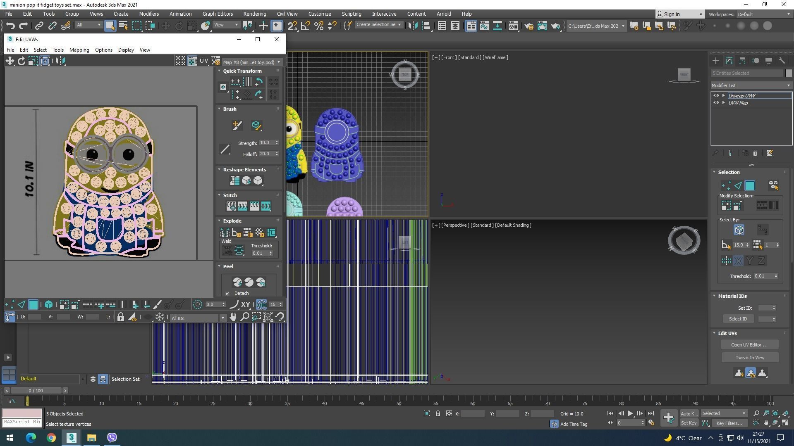Activate the Angle Snap toggle icon
Screen dimensions: 794x446
tap(305, 26)
